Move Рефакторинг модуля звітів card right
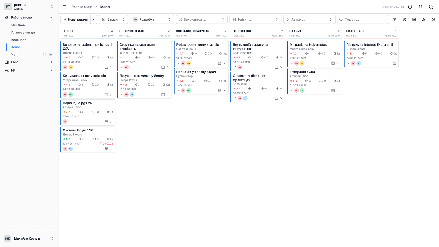Image resolution: width=439 pixels, height=247 pixels. 224,63
